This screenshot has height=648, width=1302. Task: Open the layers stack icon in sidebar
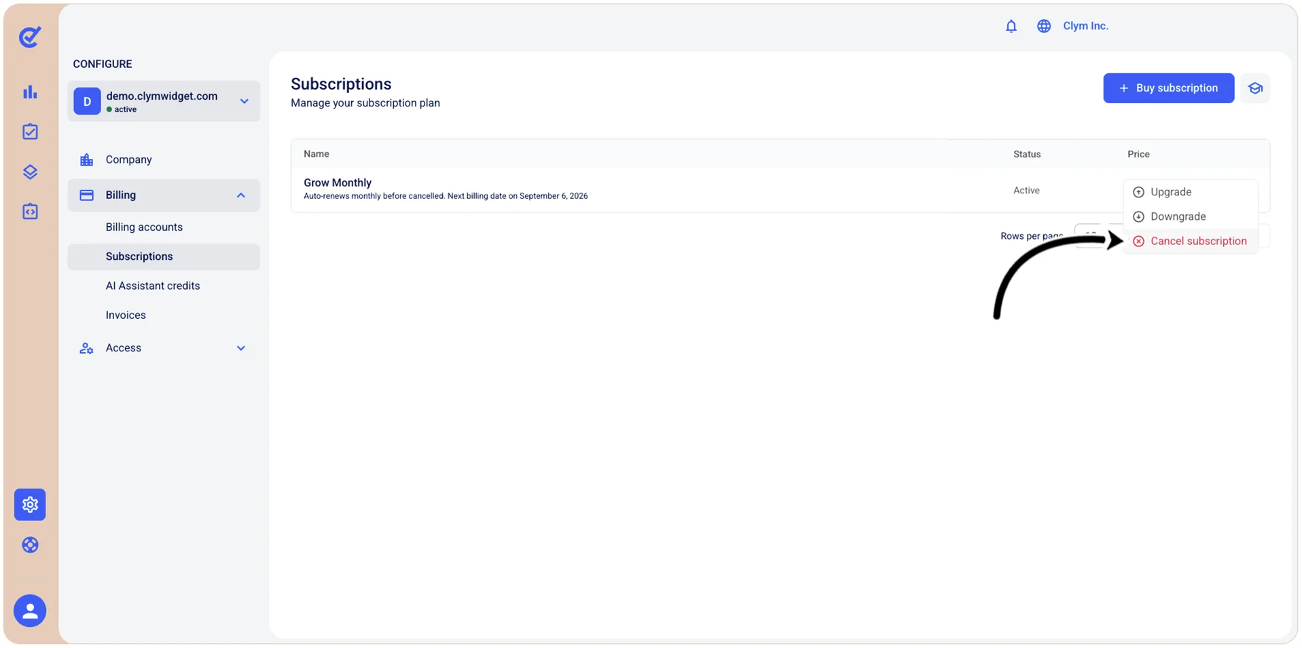(30, 172)
